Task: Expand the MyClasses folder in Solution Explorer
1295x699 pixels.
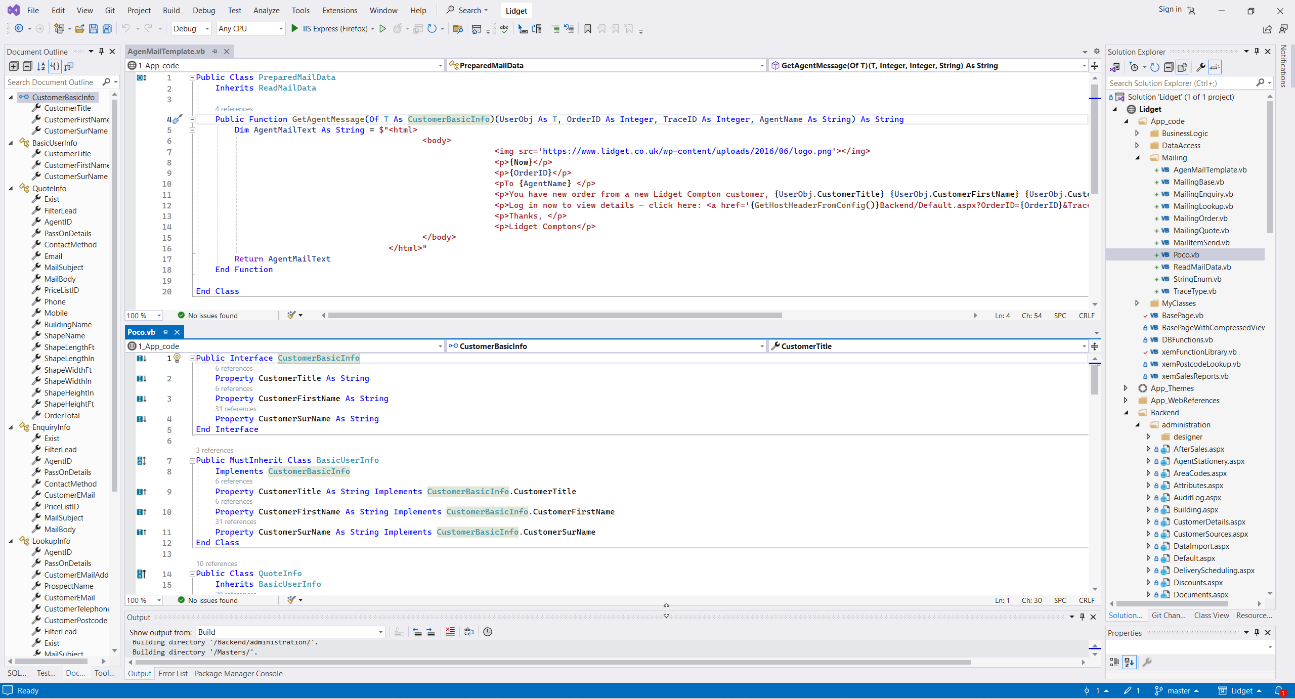Action: pyautogui.click(x=1137, y=303)
